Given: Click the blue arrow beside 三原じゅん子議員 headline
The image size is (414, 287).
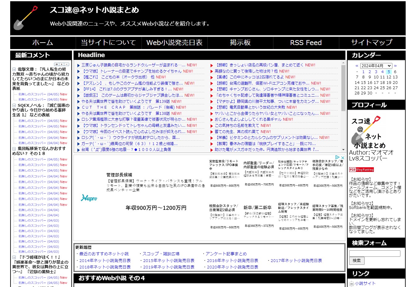Looking at the screenshot, I should click(78, 65).
